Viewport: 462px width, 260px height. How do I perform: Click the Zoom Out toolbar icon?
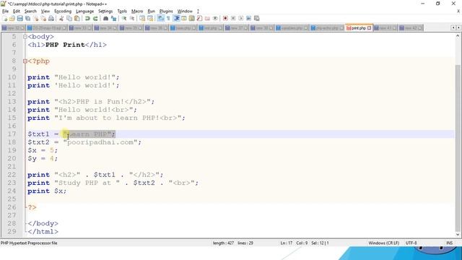pos(132,18)
